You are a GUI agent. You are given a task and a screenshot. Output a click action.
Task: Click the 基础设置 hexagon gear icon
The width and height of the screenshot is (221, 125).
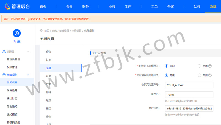(4, 75)
